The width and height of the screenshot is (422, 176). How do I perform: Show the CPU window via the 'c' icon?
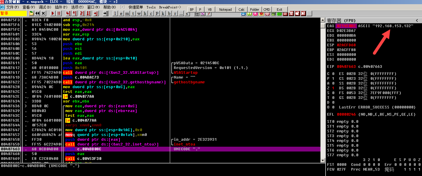151,13
